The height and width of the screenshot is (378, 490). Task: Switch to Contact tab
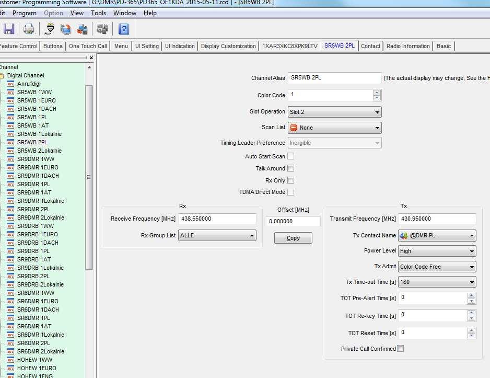[x=370, y=46]
